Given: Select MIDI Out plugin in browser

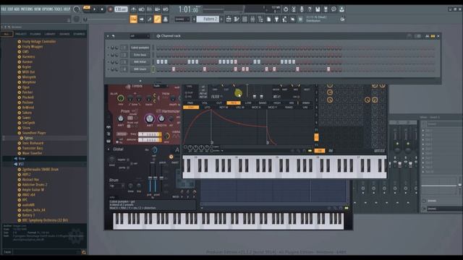Looking at the screenshot, I should pos(28,72).
